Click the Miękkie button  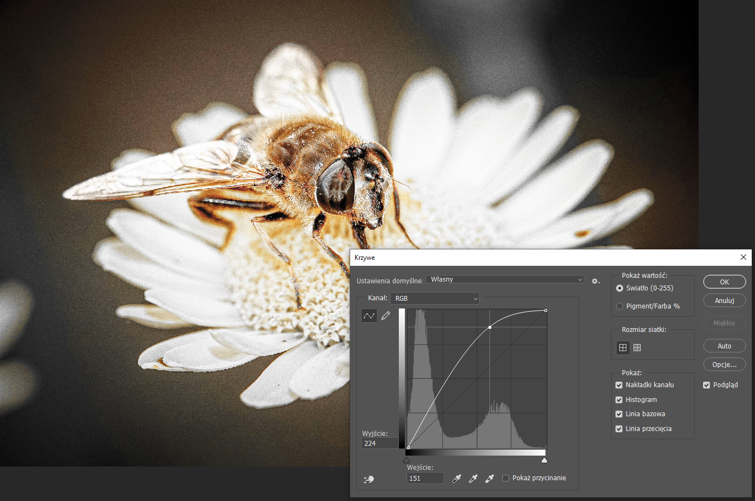[724, 323]
